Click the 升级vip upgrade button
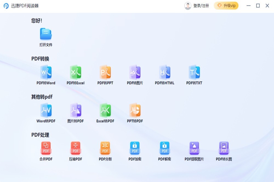The height and width of the screenshot is (182, 274). [x=226, y=5]
